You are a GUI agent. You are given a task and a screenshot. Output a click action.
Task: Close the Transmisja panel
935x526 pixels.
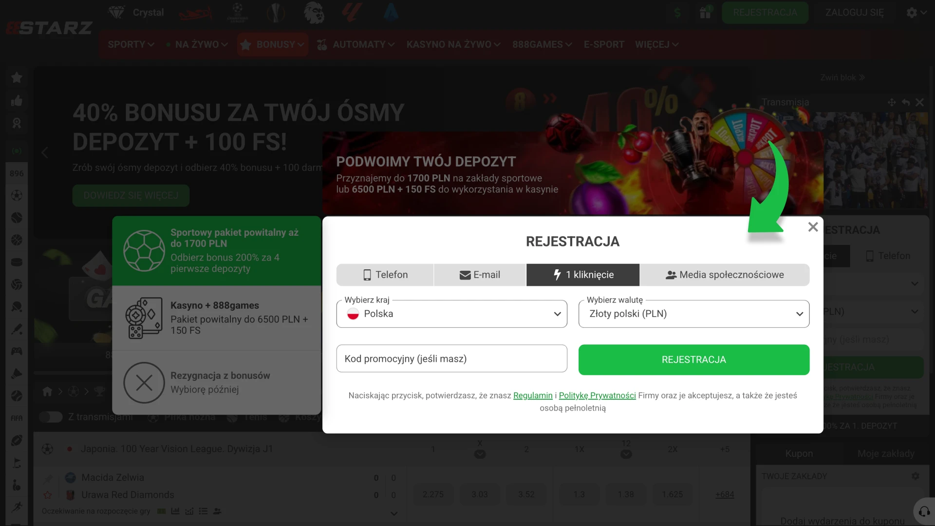point(919,102)
